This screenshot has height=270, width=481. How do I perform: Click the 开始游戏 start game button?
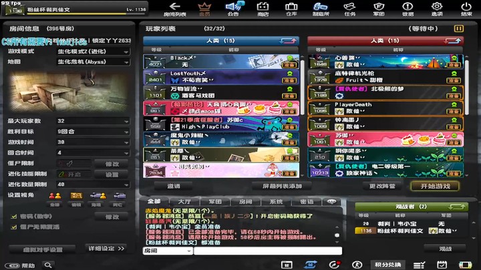click(435, 186)
